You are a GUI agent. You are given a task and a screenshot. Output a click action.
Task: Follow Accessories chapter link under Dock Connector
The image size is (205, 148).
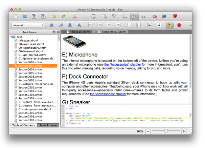pyautogui.click(x=108, y=94)
